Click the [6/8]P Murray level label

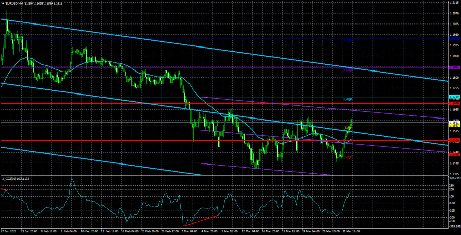pyautogui.click(x=347, y=157)
